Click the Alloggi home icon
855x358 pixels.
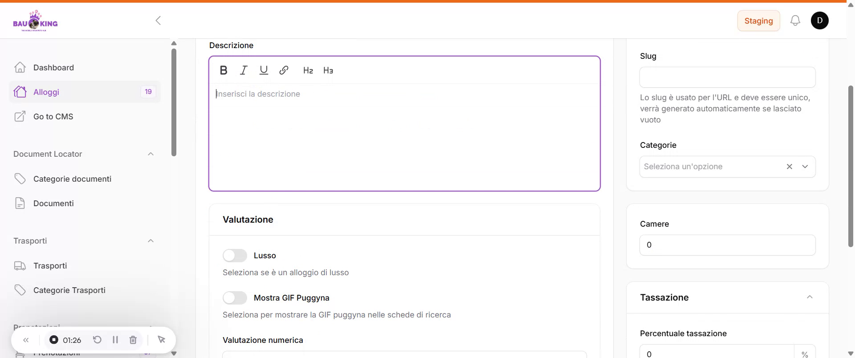pos(20,92)
